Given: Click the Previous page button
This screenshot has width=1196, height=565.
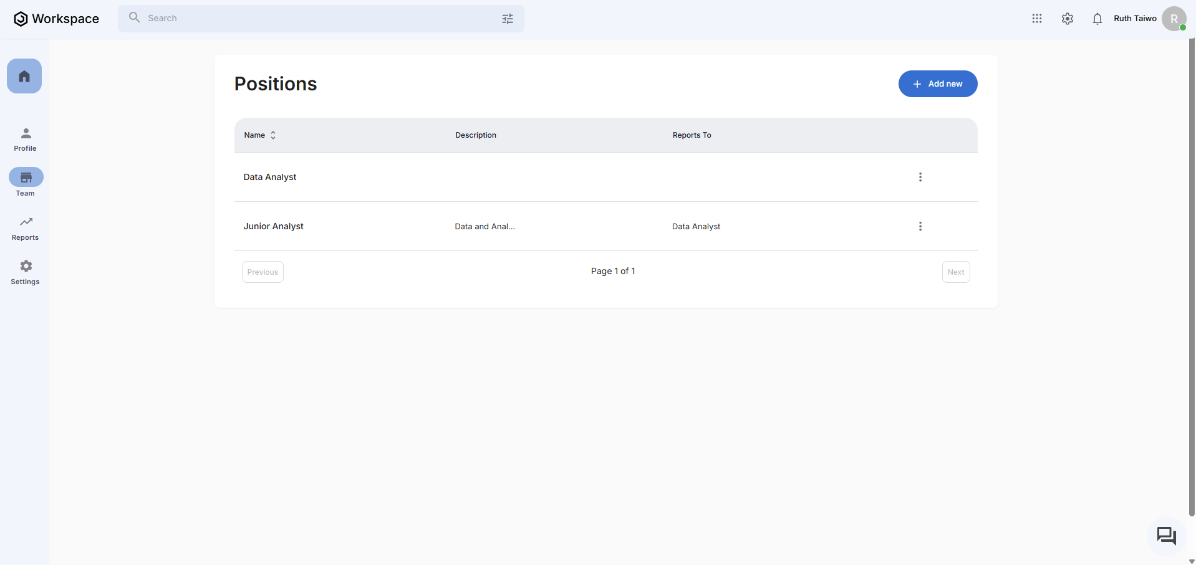Looking at the screenshot, I should tap(263, 272).
